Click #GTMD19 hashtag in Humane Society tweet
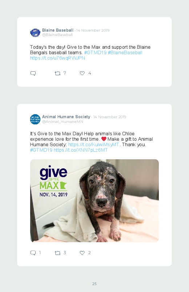 click(41, 150)
